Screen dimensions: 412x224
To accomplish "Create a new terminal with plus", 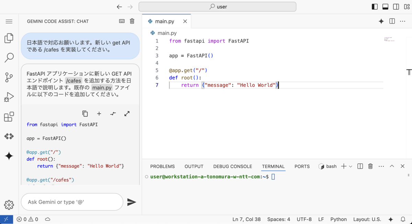I will tap(344, 166).
